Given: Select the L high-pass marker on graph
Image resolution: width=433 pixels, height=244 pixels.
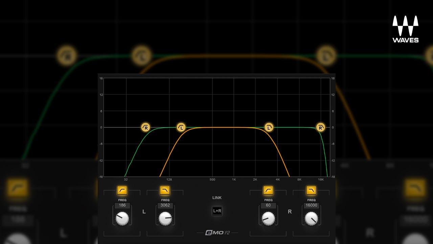Looking at the screenshot, I should pos(181,127).
